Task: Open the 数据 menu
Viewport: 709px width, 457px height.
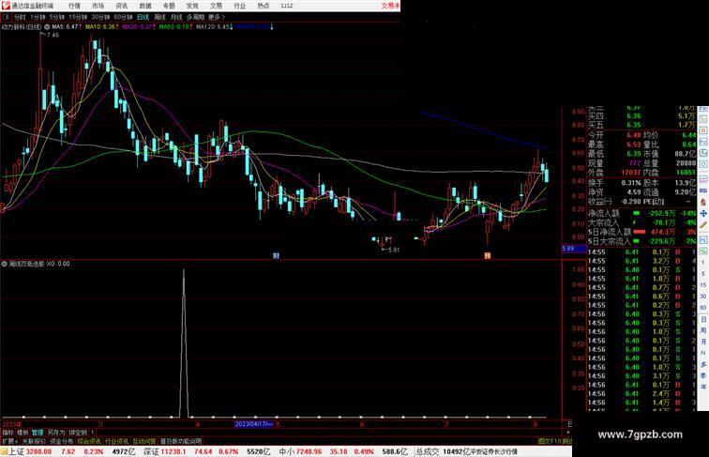Action: point(145,6)
